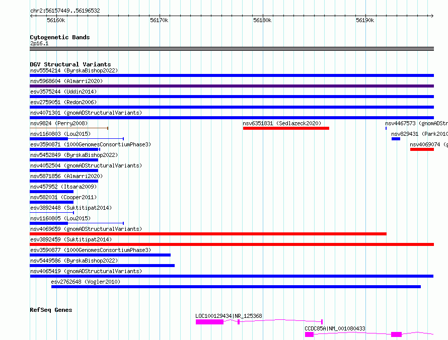
Task: Open the CCDC85A|NM_001080433 gene label
Action: click(335, 328)
